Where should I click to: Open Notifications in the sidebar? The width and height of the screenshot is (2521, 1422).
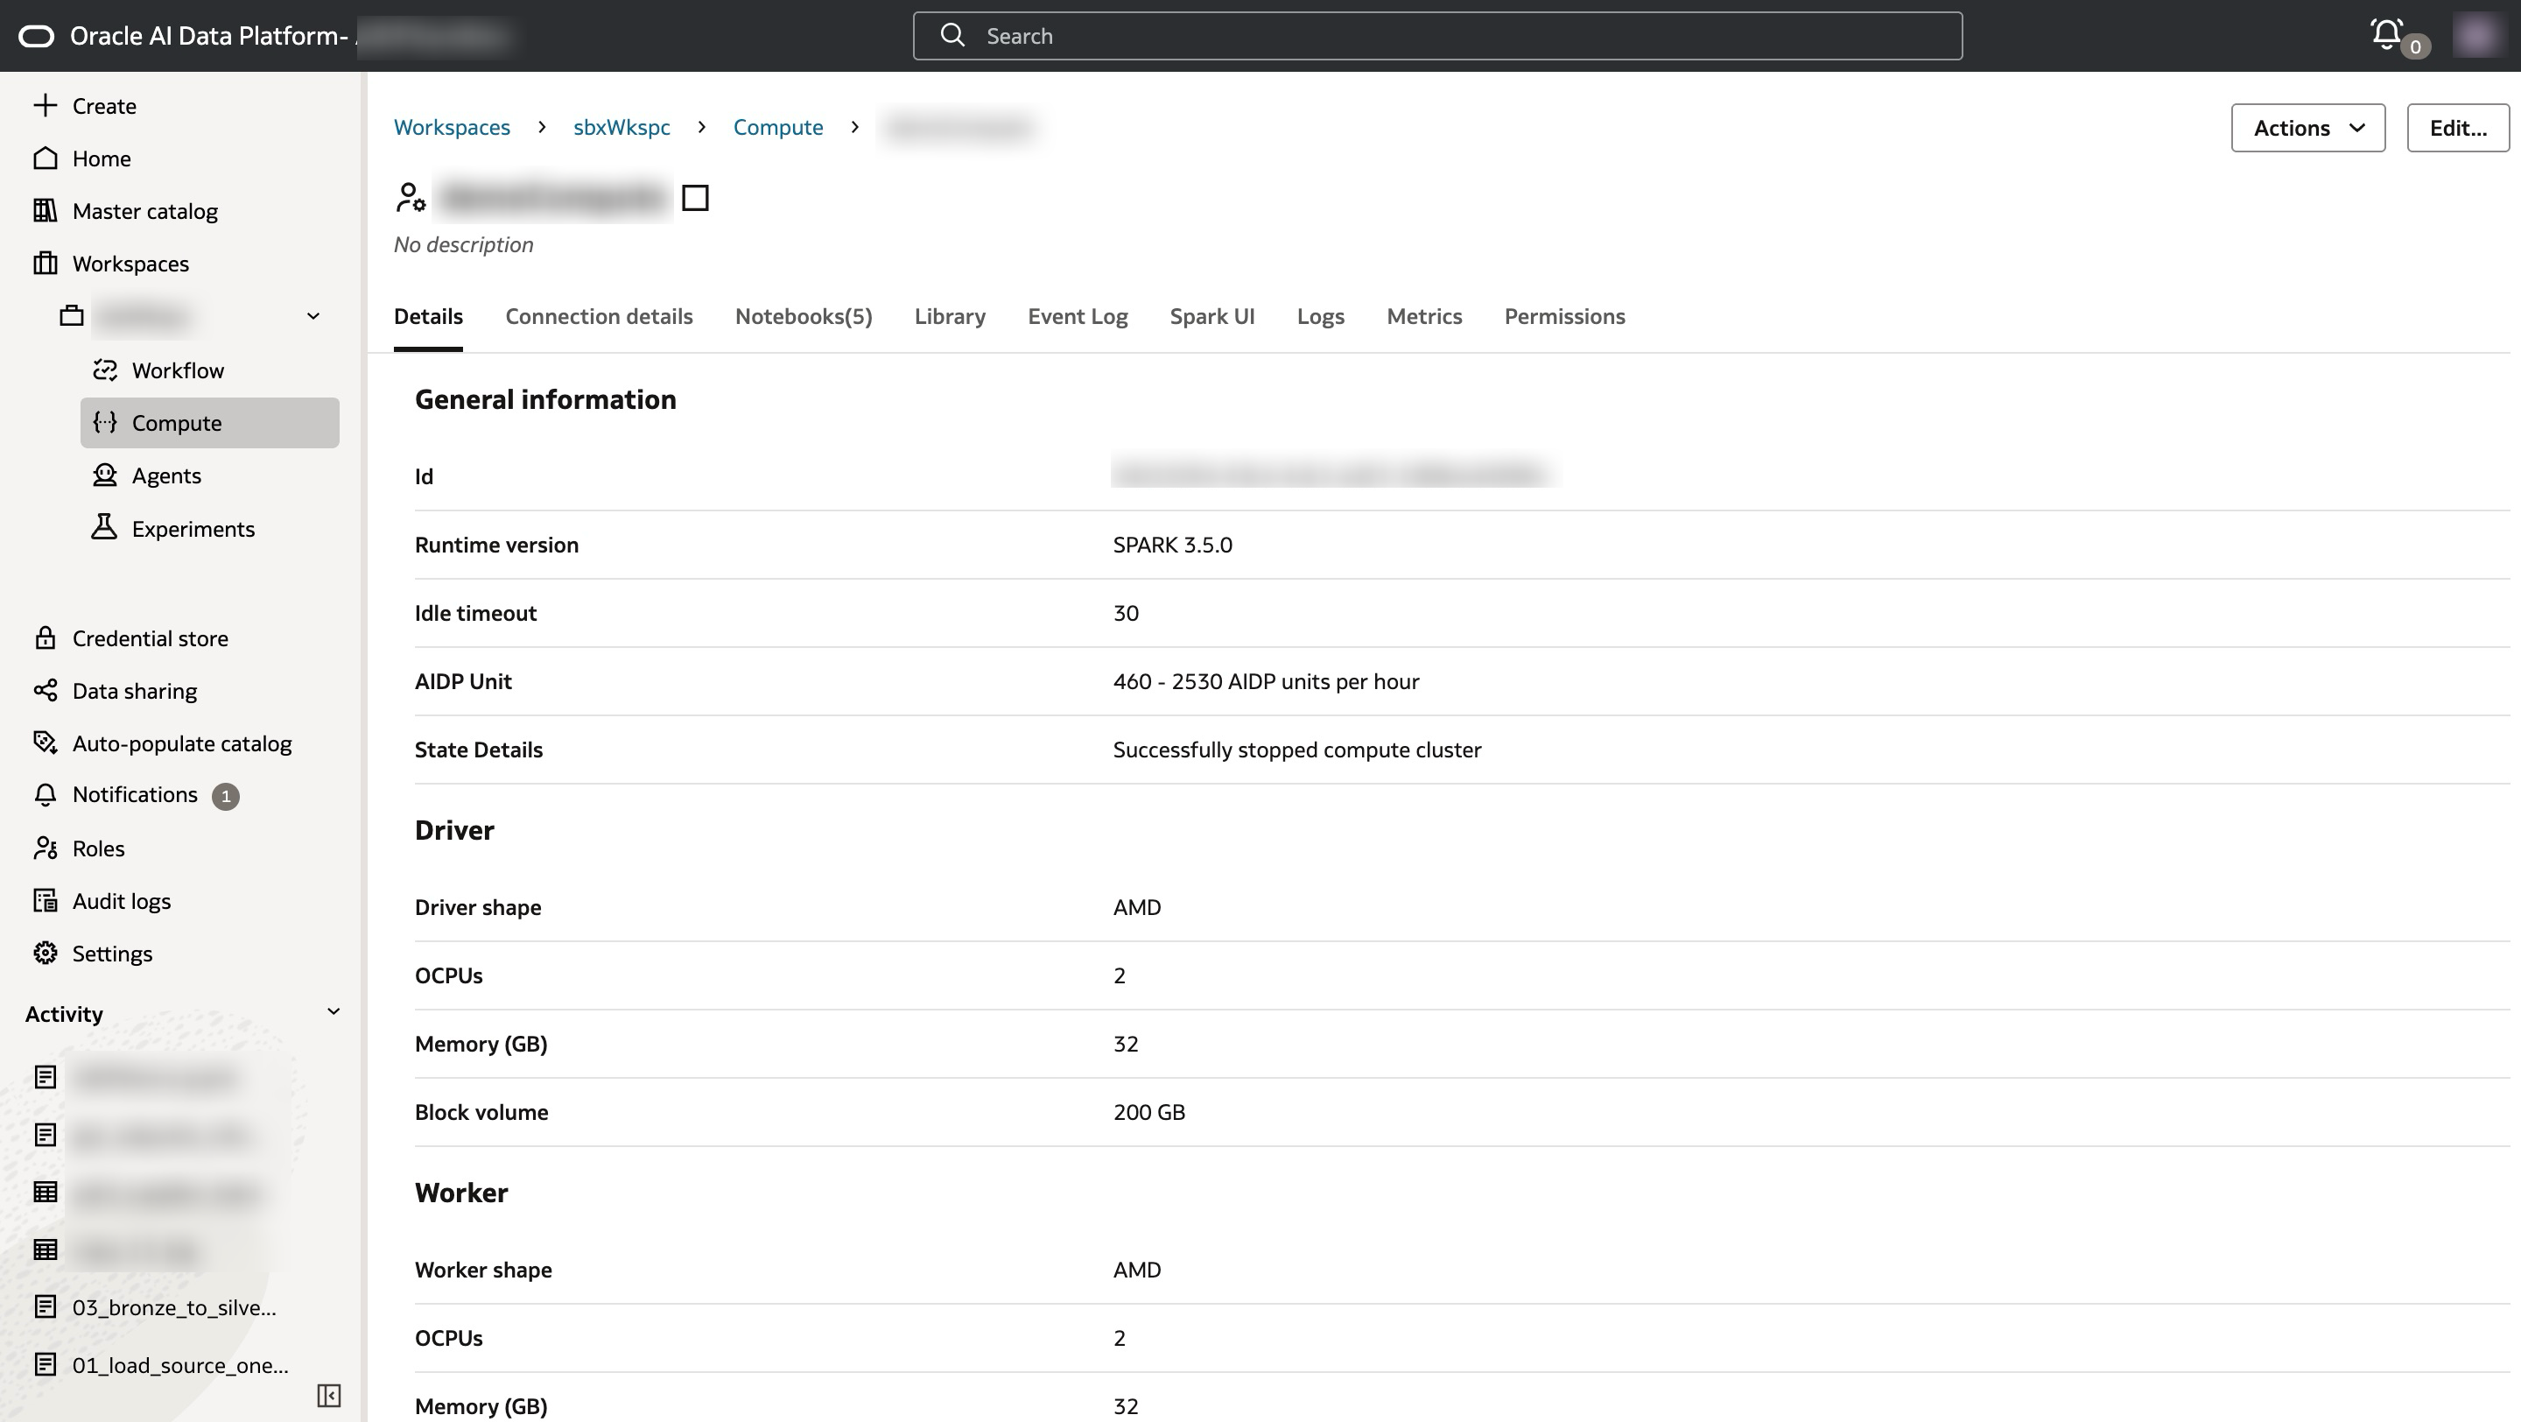[115, 795]
